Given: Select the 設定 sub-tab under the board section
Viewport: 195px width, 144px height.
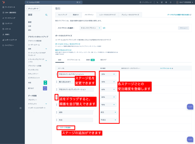Looking at the screenshot, I should (x=60, y=60).
